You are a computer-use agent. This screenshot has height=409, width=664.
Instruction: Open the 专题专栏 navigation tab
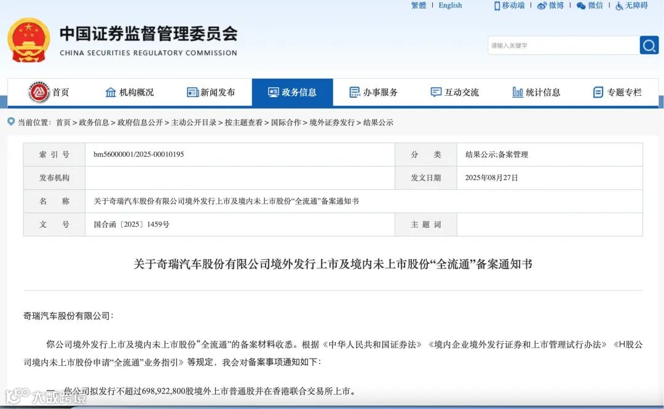(617, 92)
